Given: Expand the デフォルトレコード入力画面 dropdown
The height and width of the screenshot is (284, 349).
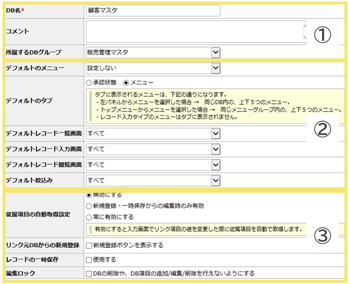Looking at the screenshot, I should coord(153,149).
